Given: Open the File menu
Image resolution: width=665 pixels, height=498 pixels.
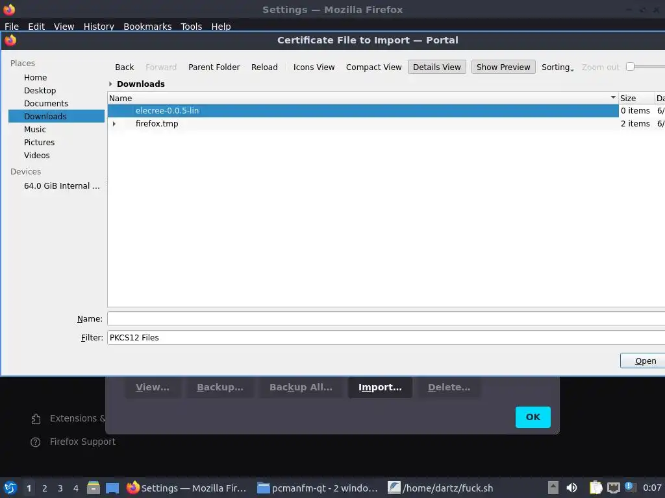Looking at the screenshot, I should click(x=12, y=26).
